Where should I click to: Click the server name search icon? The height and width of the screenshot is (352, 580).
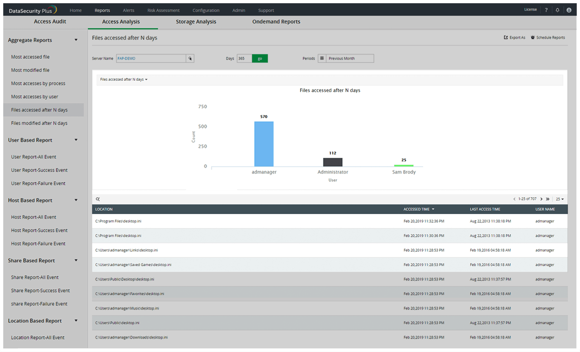click(190, 58)
